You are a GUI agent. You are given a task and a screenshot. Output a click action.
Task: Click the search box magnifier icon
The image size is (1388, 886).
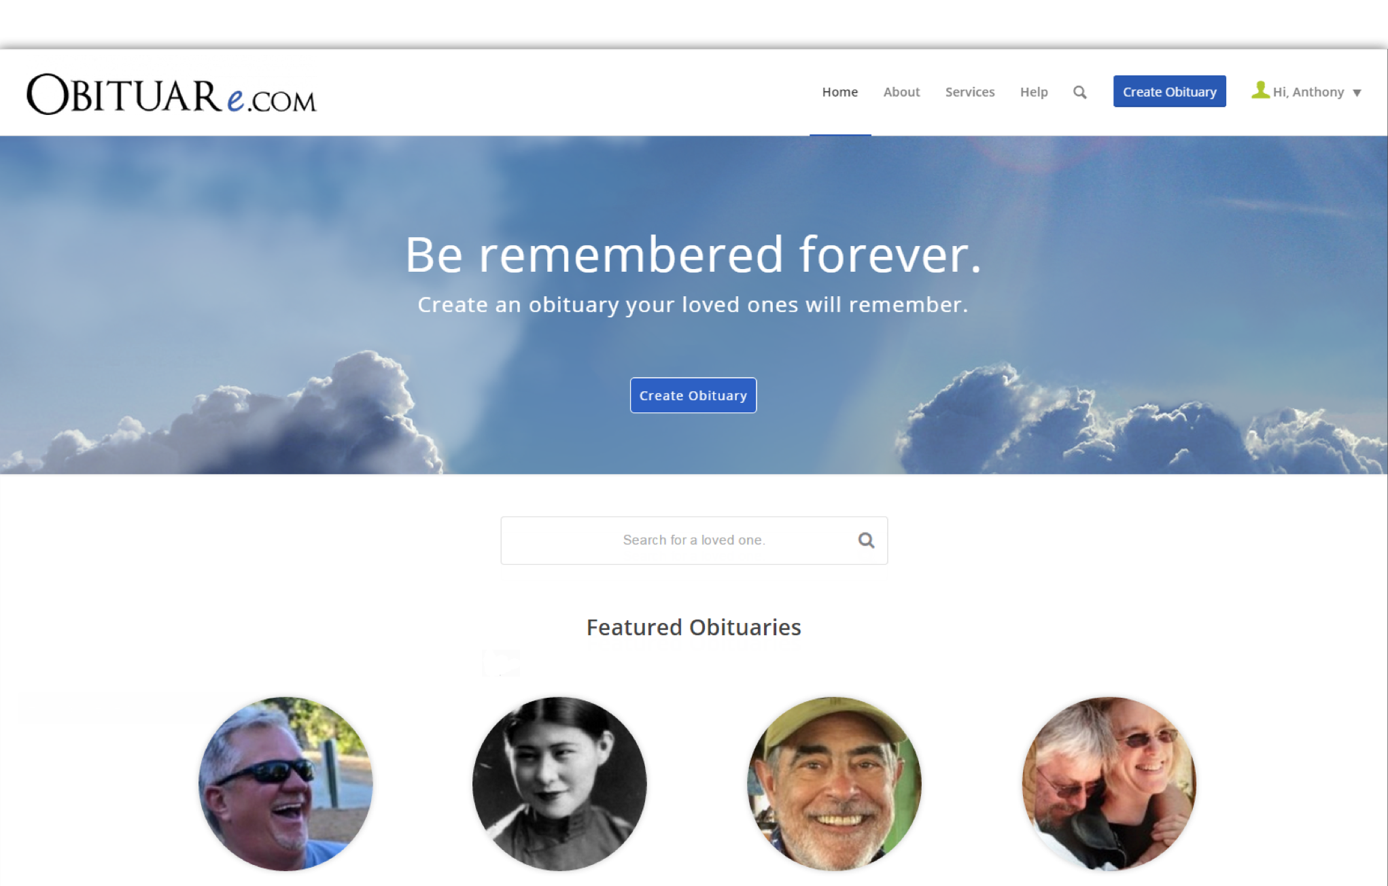tap(866, 540)
